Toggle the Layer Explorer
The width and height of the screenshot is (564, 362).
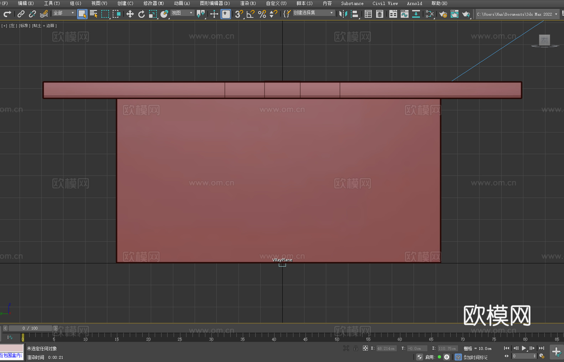(x=380, y=14)
